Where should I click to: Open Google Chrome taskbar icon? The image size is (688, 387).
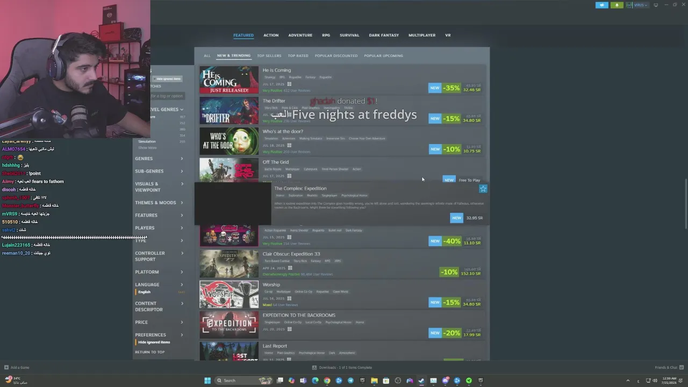coord(327,381)
